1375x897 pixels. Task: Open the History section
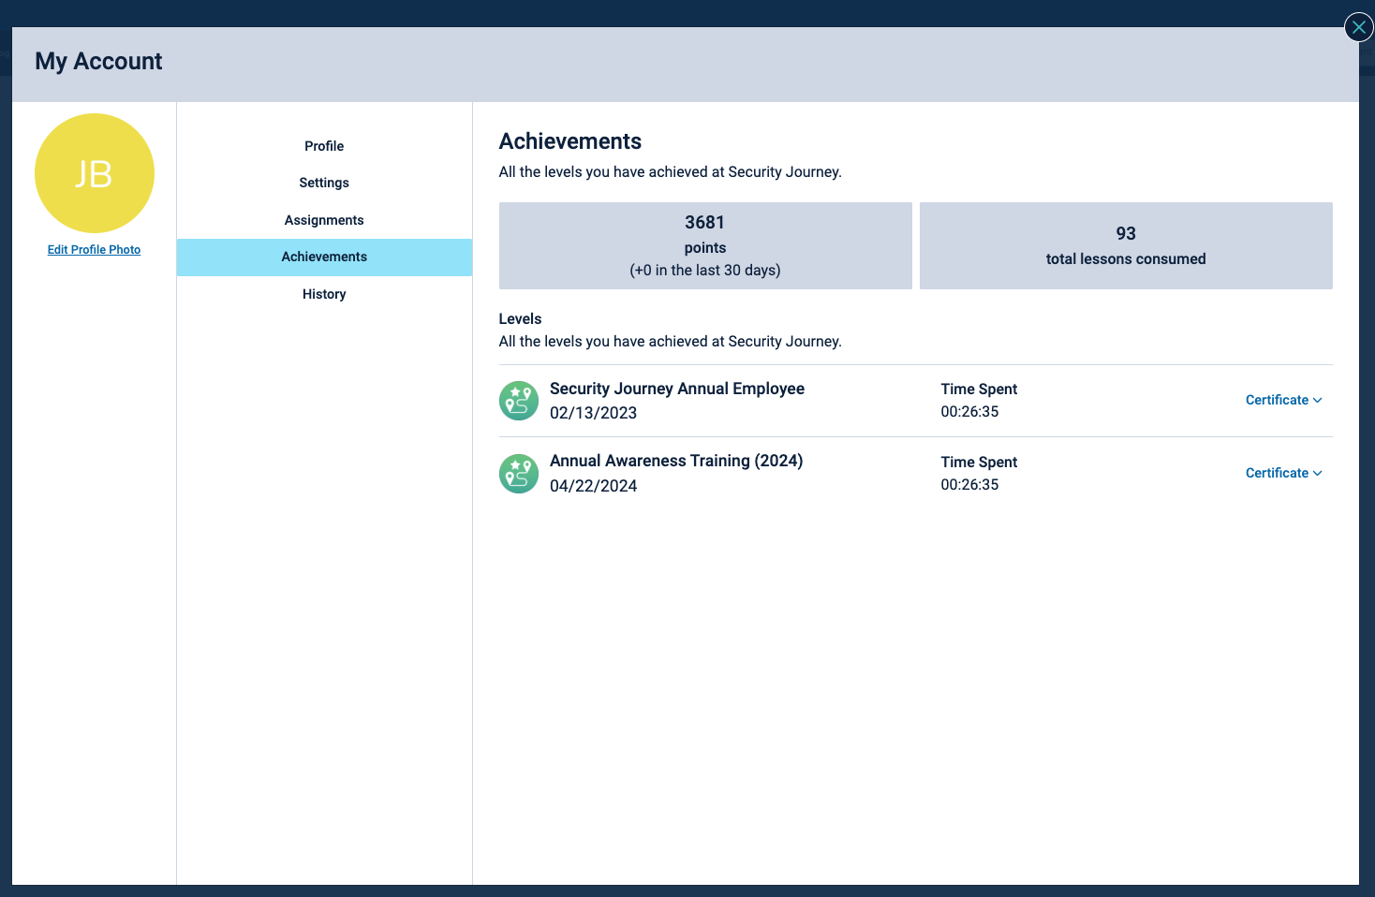pos(324,294)
